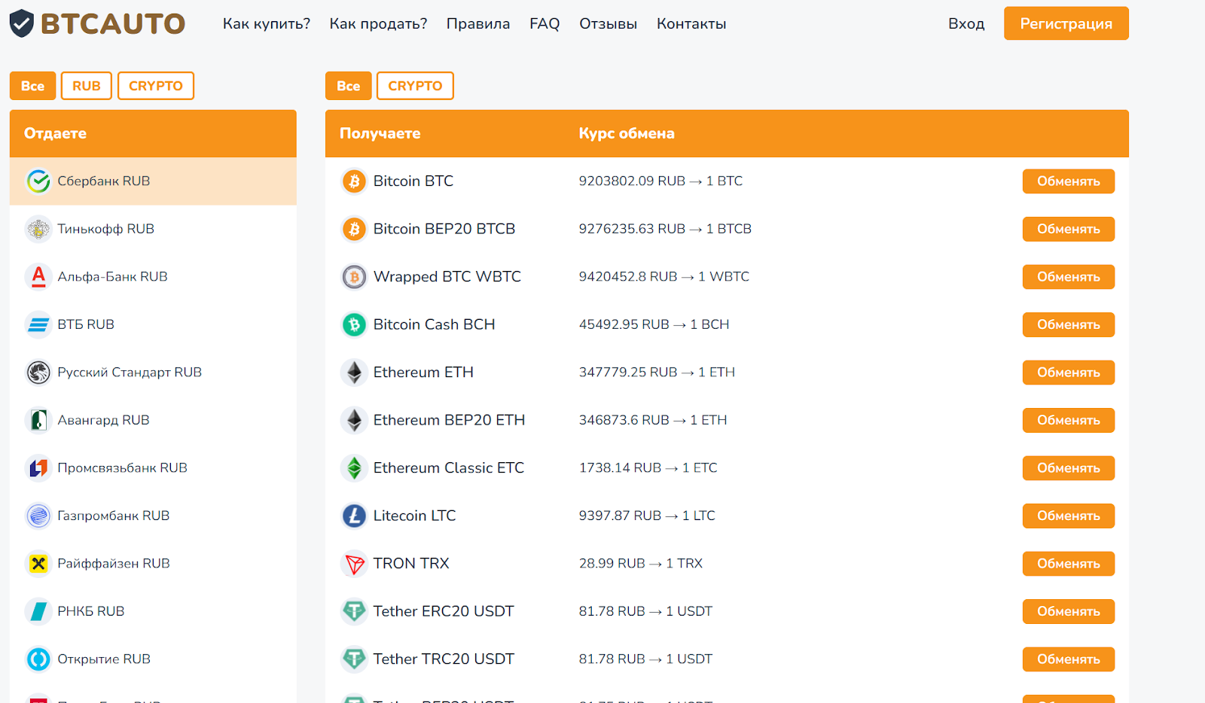Select the Litecoin LTC blue icon

354,516
